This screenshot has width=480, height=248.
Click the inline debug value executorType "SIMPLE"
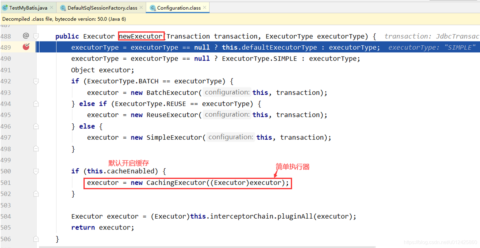tap(432, 47)
